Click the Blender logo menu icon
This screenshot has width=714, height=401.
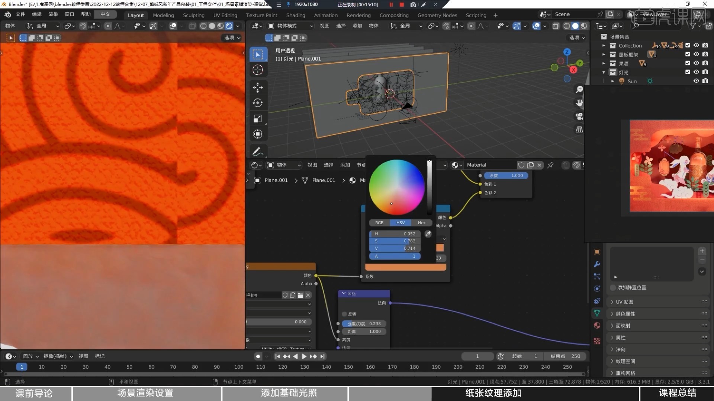pos(7,14)
